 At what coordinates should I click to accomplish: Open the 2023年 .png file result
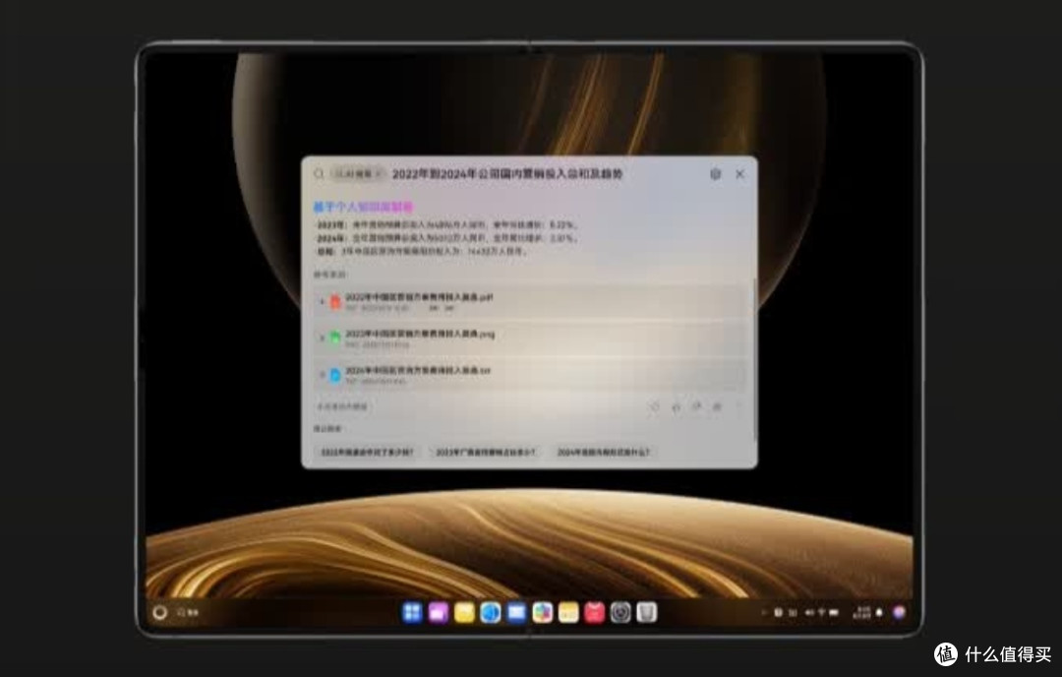pyautogui.click(x=530, y=338)
